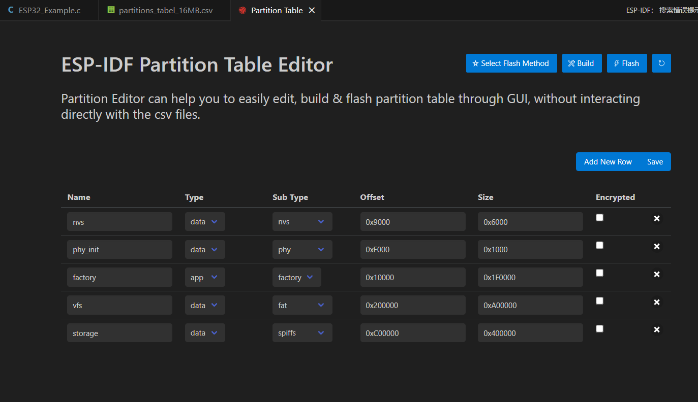This screenshot has height=402, width=698.
Task: Delete the nvs partition row
Action: (x=657, y=219)
